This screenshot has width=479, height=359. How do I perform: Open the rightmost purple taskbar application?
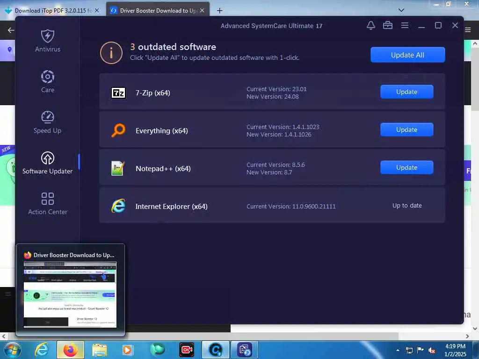pyautogui.click(x=245, y=350)
